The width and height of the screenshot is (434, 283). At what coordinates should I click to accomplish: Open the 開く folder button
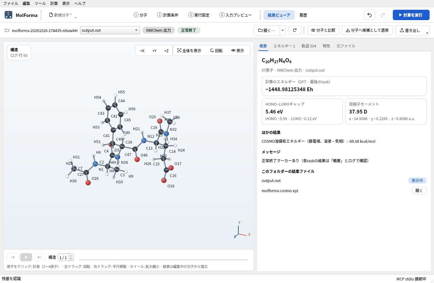[267, 30]
